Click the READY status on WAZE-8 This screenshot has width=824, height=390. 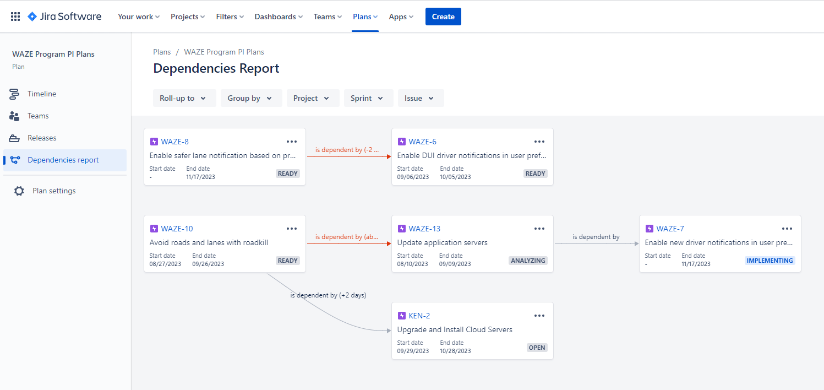click(x=288, y=174)
